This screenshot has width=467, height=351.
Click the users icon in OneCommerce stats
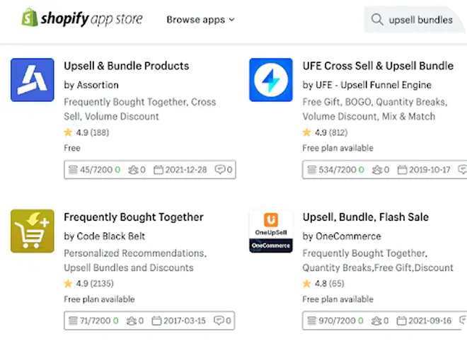point(376,321)
